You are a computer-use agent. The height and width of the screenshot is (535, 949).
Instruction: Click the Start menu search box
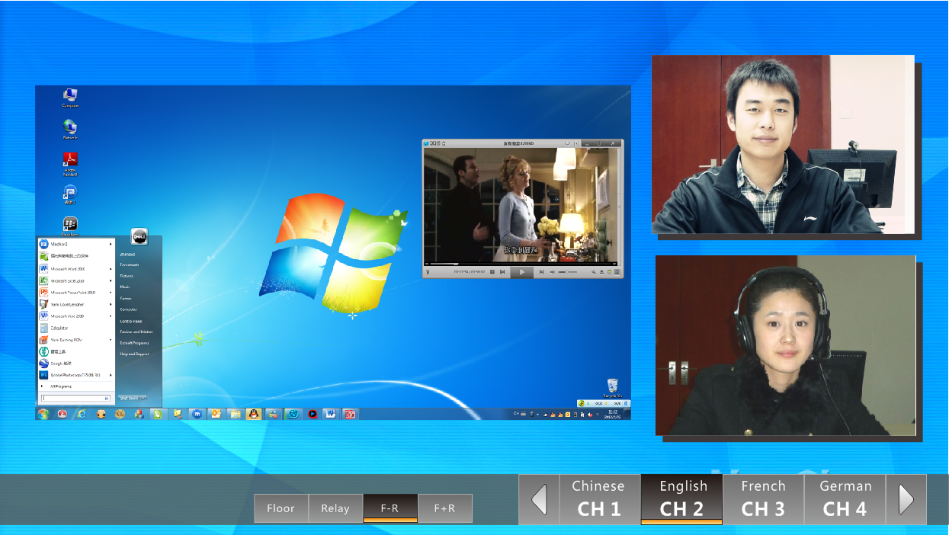point(75,398)
